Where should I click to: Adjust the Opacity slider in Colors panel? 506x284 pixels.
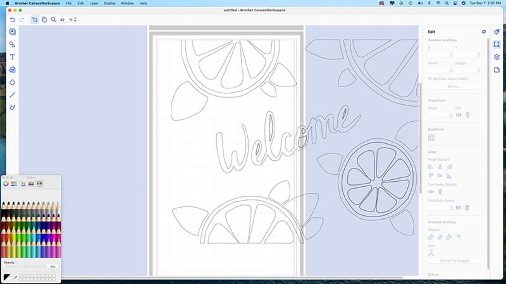point(25,267)
